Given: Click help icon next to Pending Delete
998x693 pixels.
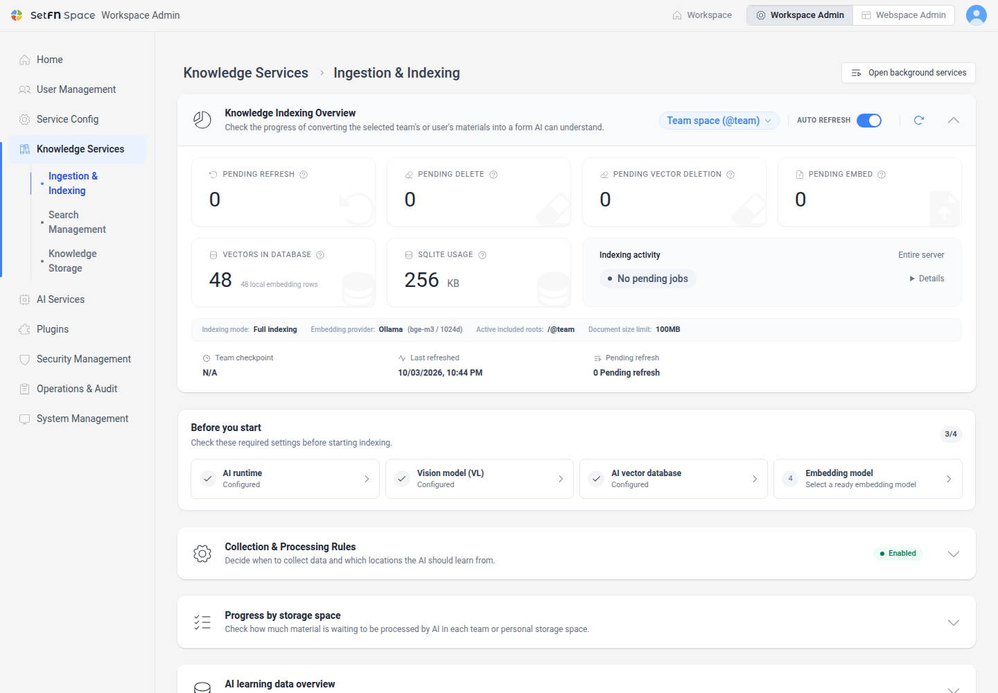Looking at the screenshot, I should (493, 175).
